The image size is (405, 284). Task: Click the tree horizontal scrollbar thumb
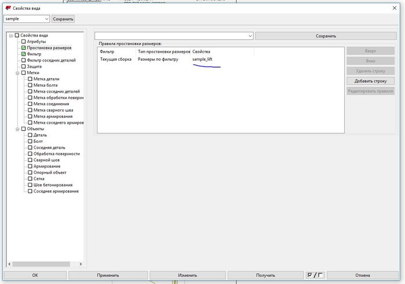pos(41,264)
